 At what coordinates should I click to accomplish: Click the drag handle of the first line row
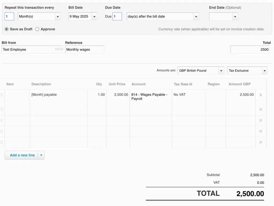[2, 95]
